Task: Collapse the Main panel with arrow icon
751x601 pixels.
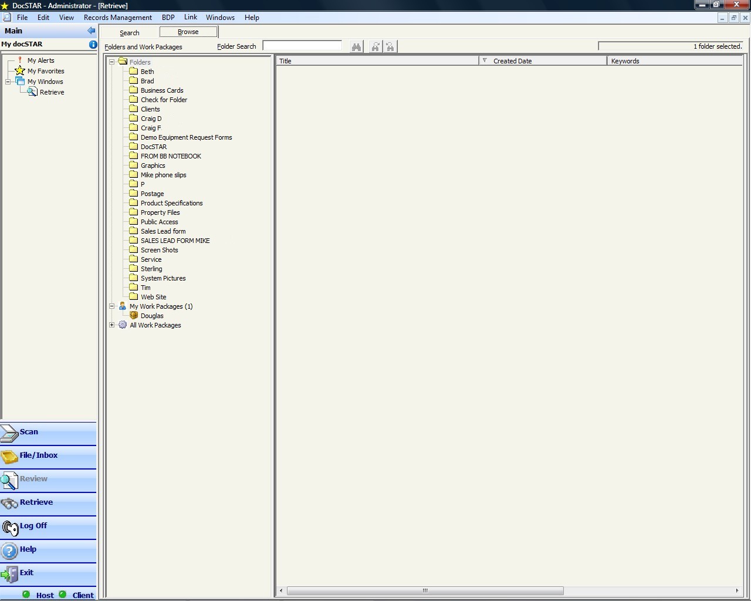Action: point(91,31)
